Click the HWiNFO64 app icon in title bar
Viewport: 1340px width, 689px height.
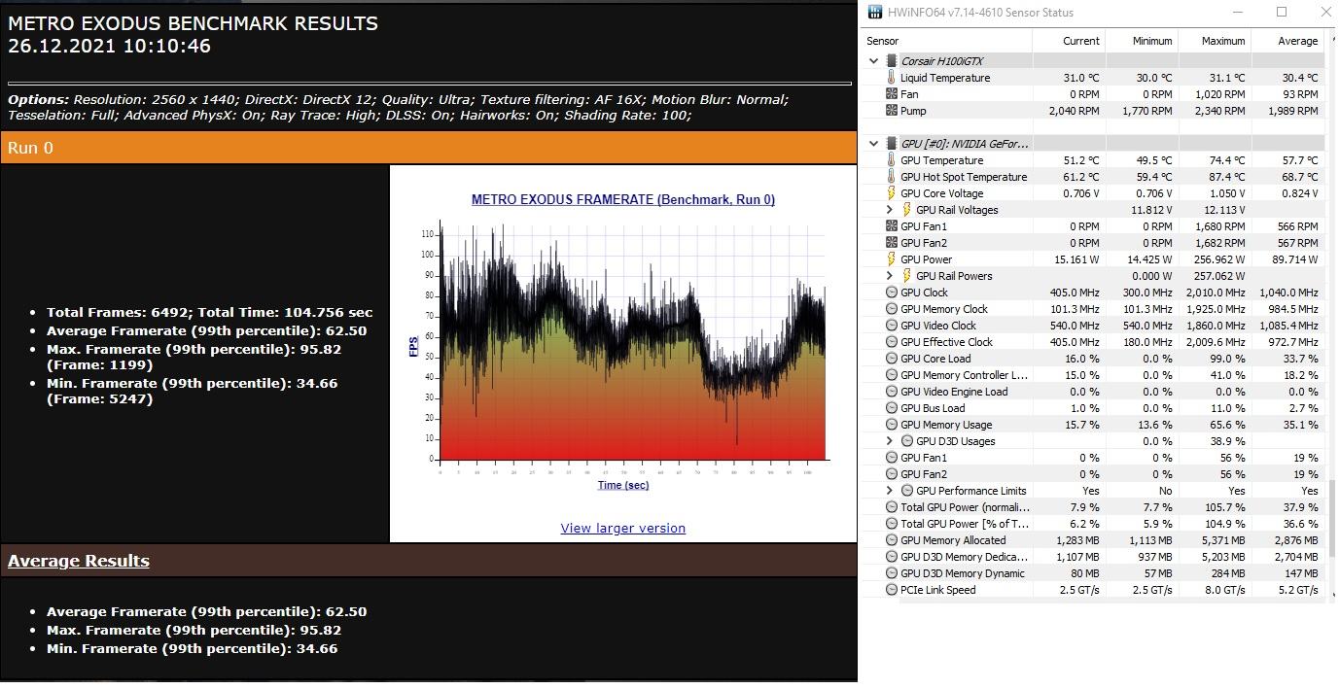tap(875, 13)
